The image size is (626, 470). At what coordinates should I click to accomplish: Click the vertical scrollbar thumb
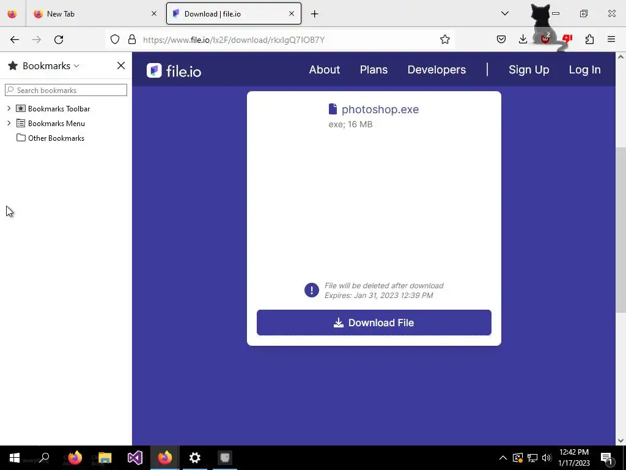tap(620, 230)
